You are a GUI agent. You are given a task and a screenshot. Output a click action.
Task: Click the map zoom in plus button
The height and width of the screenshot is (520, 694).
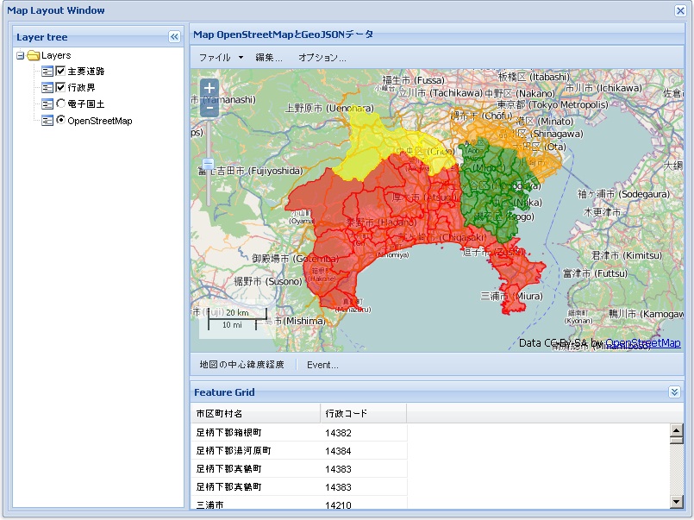pos(209,89)
